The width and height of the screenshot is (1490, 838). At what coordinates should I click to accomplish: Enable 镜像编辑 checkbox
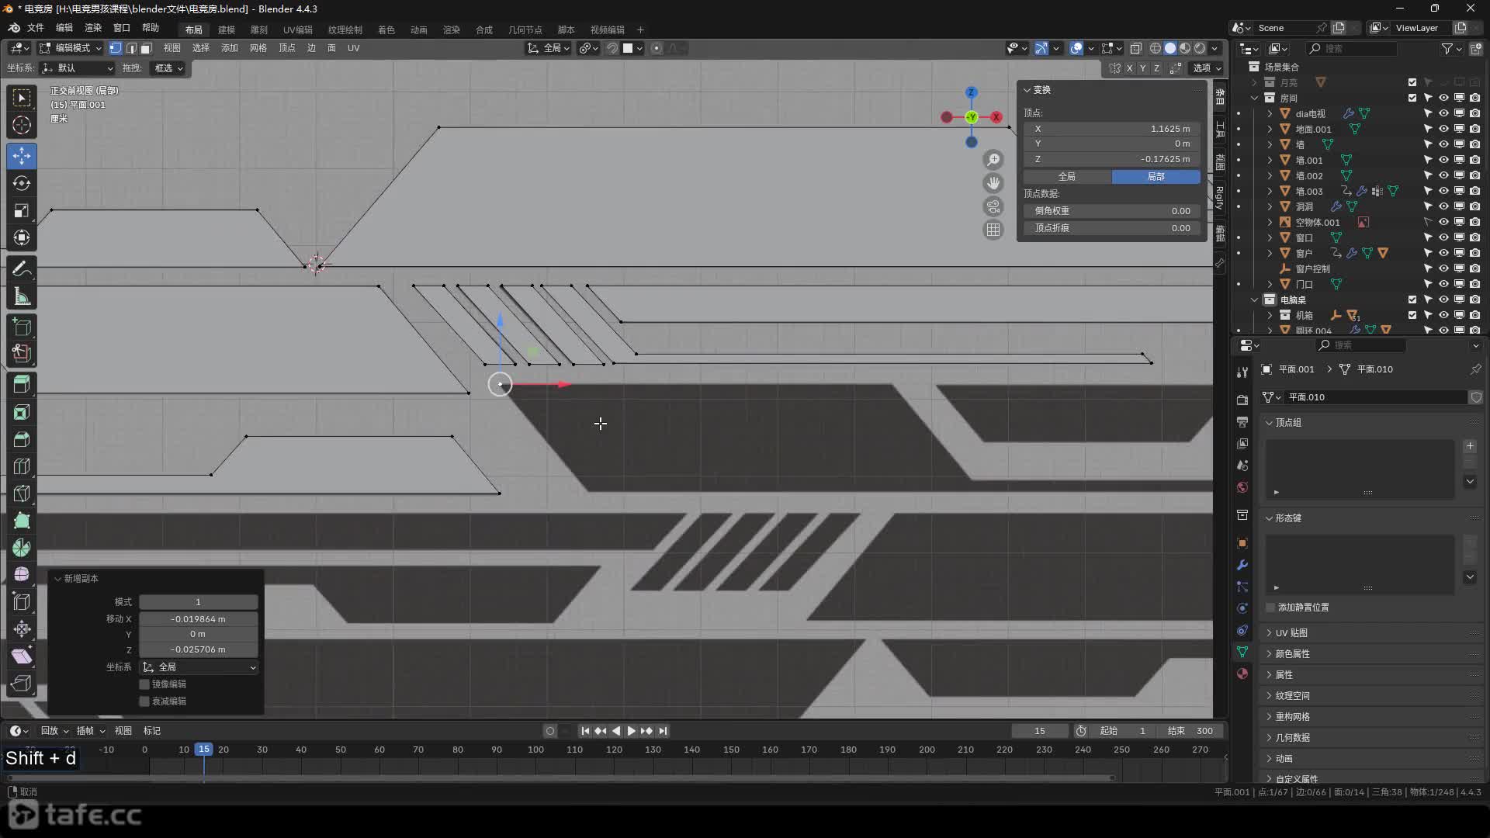[144, 684]
